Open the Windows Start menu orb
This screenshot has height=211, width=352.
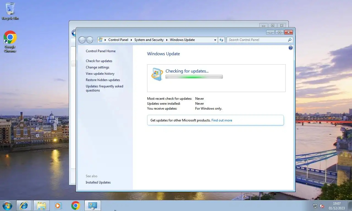[7, 206]
